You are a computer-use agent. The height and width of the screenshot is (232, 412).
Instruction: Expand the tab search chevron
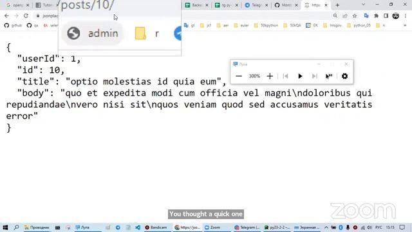[363, 5]
